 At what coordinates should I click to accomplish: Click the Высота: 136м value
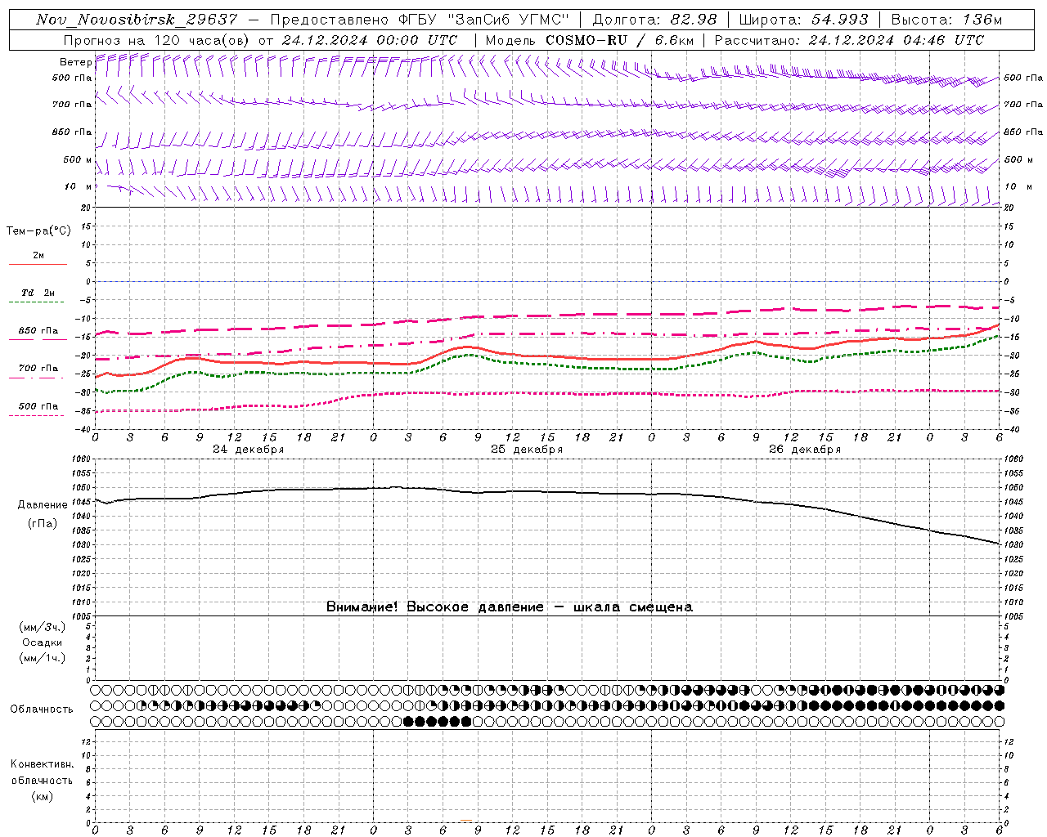click(x=946, y=20)
